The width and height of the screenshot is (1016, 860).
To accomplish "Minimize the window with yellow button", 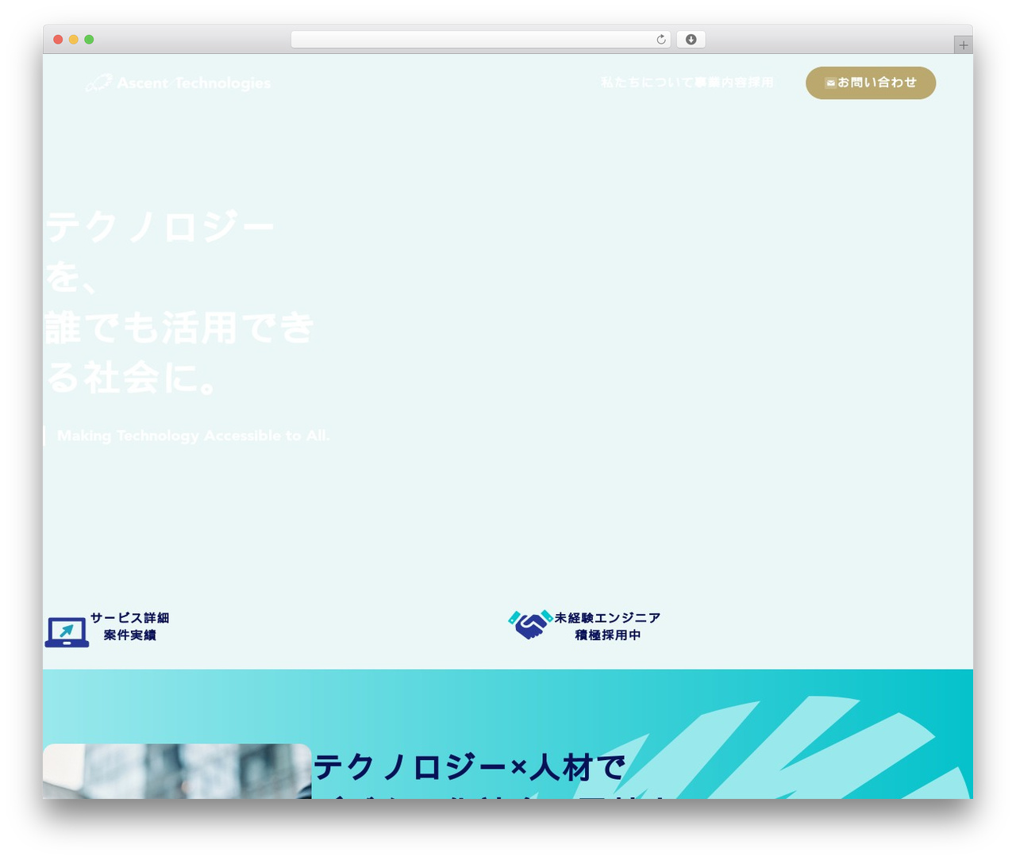I will click(x=73, y=40).
